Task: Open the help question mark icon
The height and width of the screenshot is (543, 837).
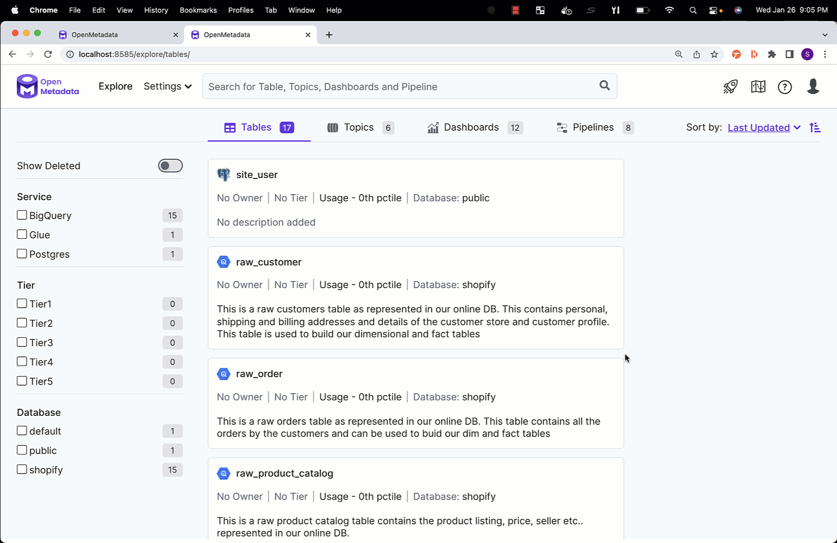Action: point(785,87)
